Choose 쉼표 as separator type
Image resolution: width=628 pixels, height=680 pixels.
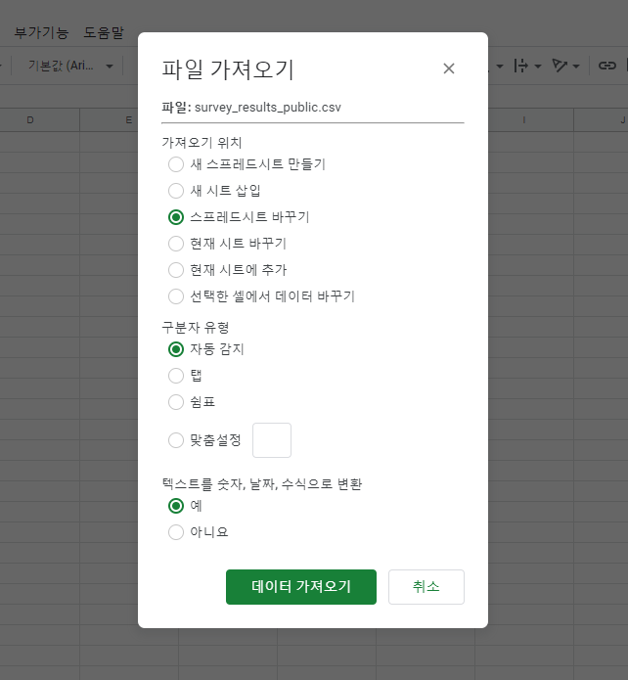tap(176, 402)
